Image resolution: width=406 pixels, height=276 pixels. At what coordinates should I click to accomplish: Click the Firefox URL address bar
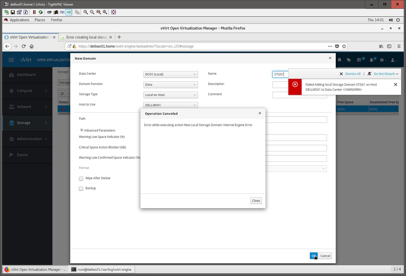coord(195,47)
